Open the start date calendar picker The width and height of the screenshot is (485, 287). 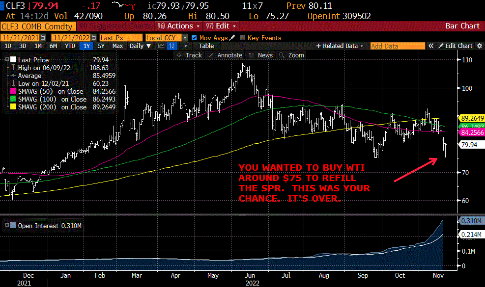43,38
